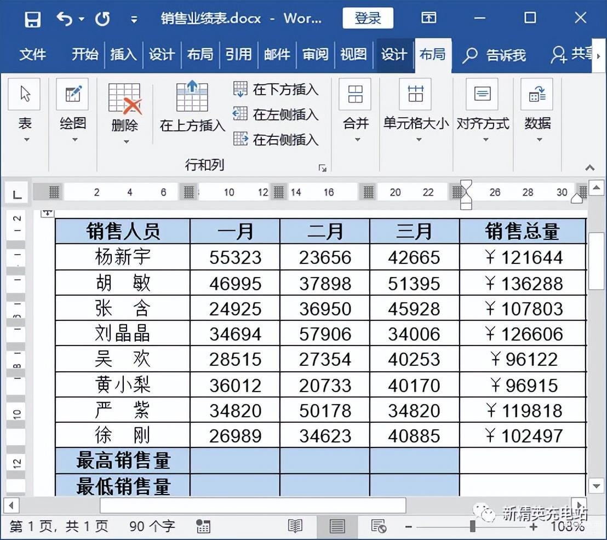This screenshot has height=540, width=607.
Task: Open the page 布局 tab beside 引用
Action: (200, 54)
